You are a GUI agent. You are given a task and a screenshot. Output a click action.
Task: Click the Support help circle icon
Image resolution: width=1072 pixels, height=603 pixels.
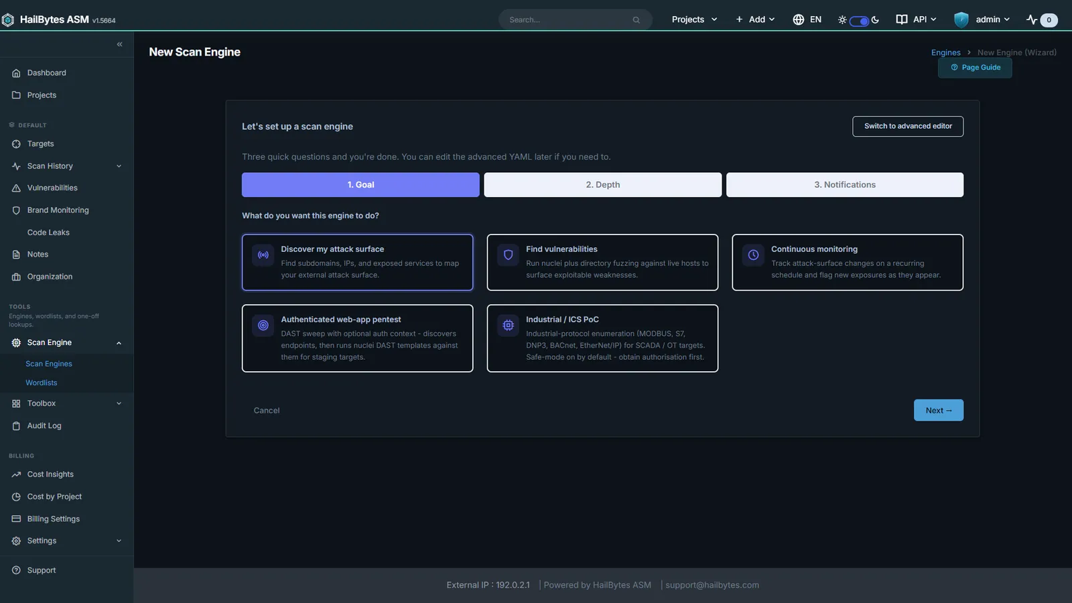[x=16, y=570]
